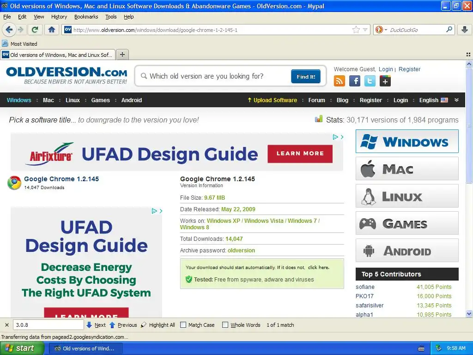The width and height of the screenshot is (473, 355).
Task: Open the File menu
Action: click(x=7, y=17)
